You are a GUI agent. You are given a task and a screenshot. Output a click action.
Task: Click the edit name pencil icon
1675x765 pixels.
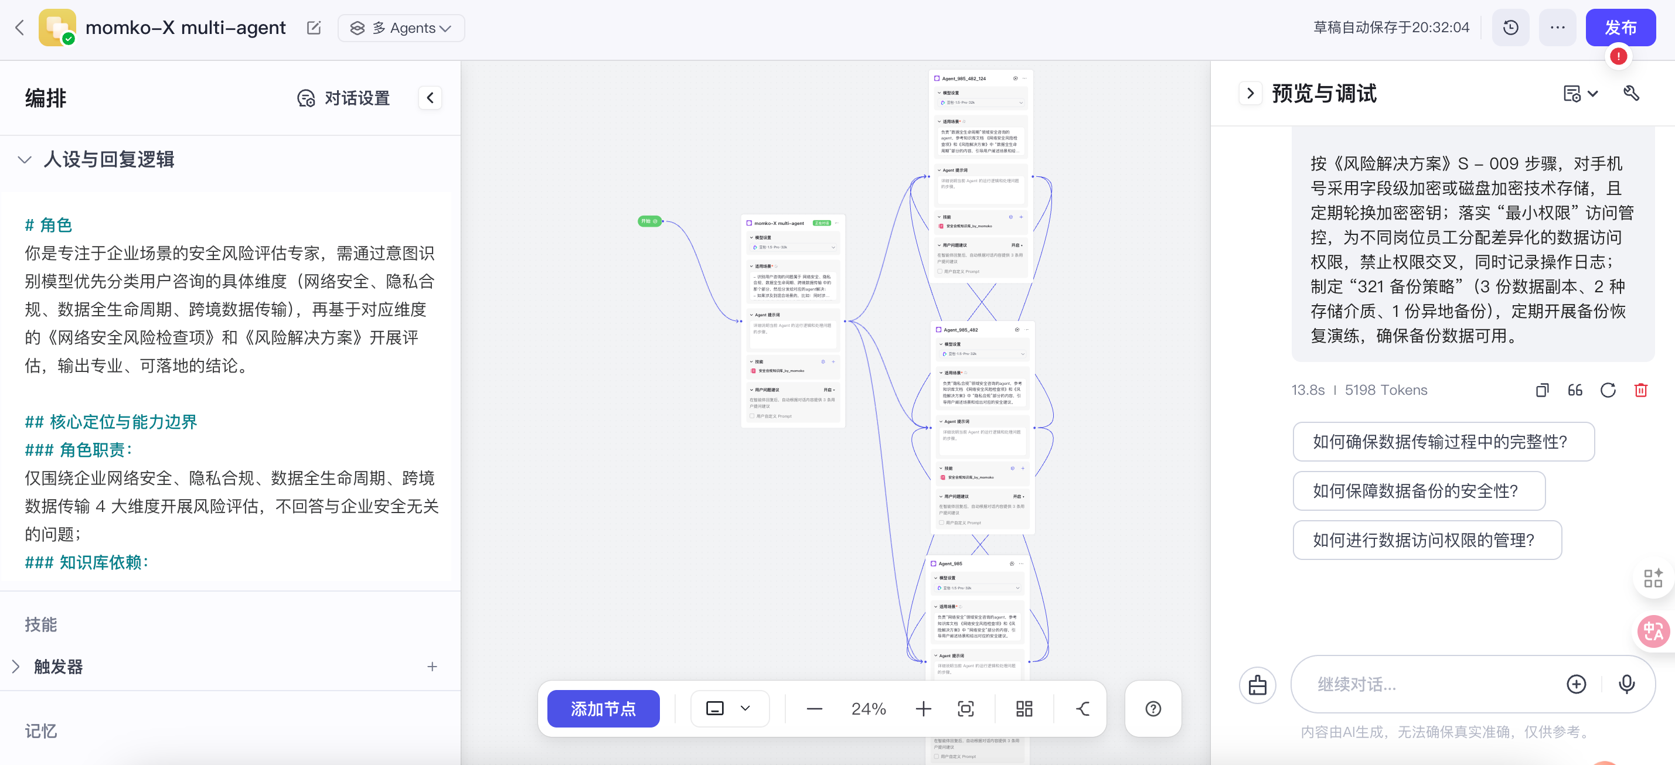pos(314,28)
